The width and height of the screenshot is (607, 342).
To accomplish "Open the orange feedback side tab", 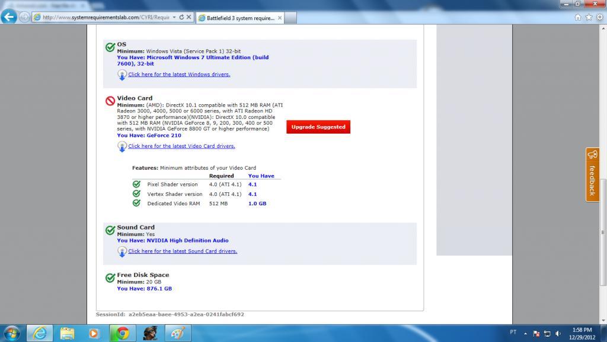I will tap(592, 175).
